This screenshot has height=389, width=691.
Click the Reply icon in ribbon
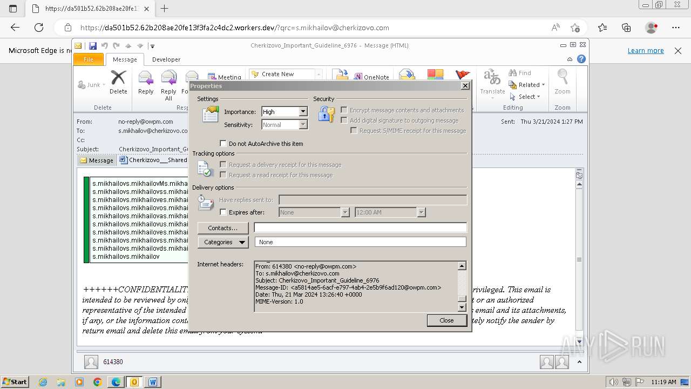(146, 82)
